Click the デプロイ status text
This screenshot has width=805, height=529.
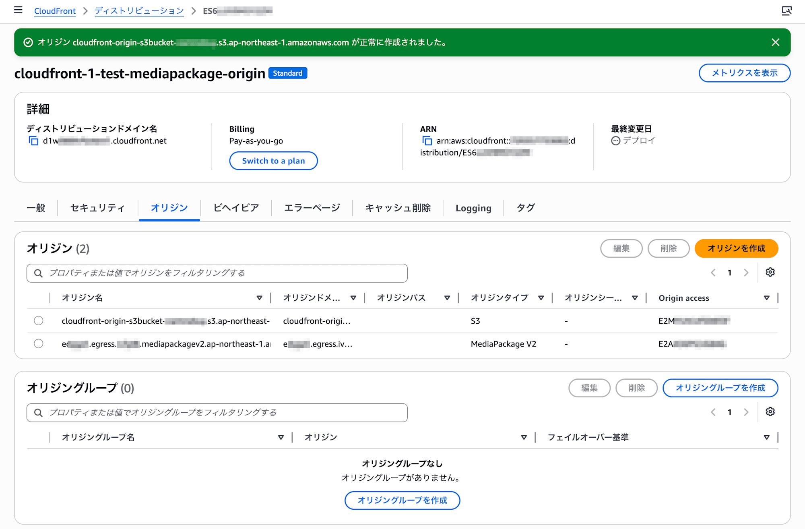(x=639, y=141)
